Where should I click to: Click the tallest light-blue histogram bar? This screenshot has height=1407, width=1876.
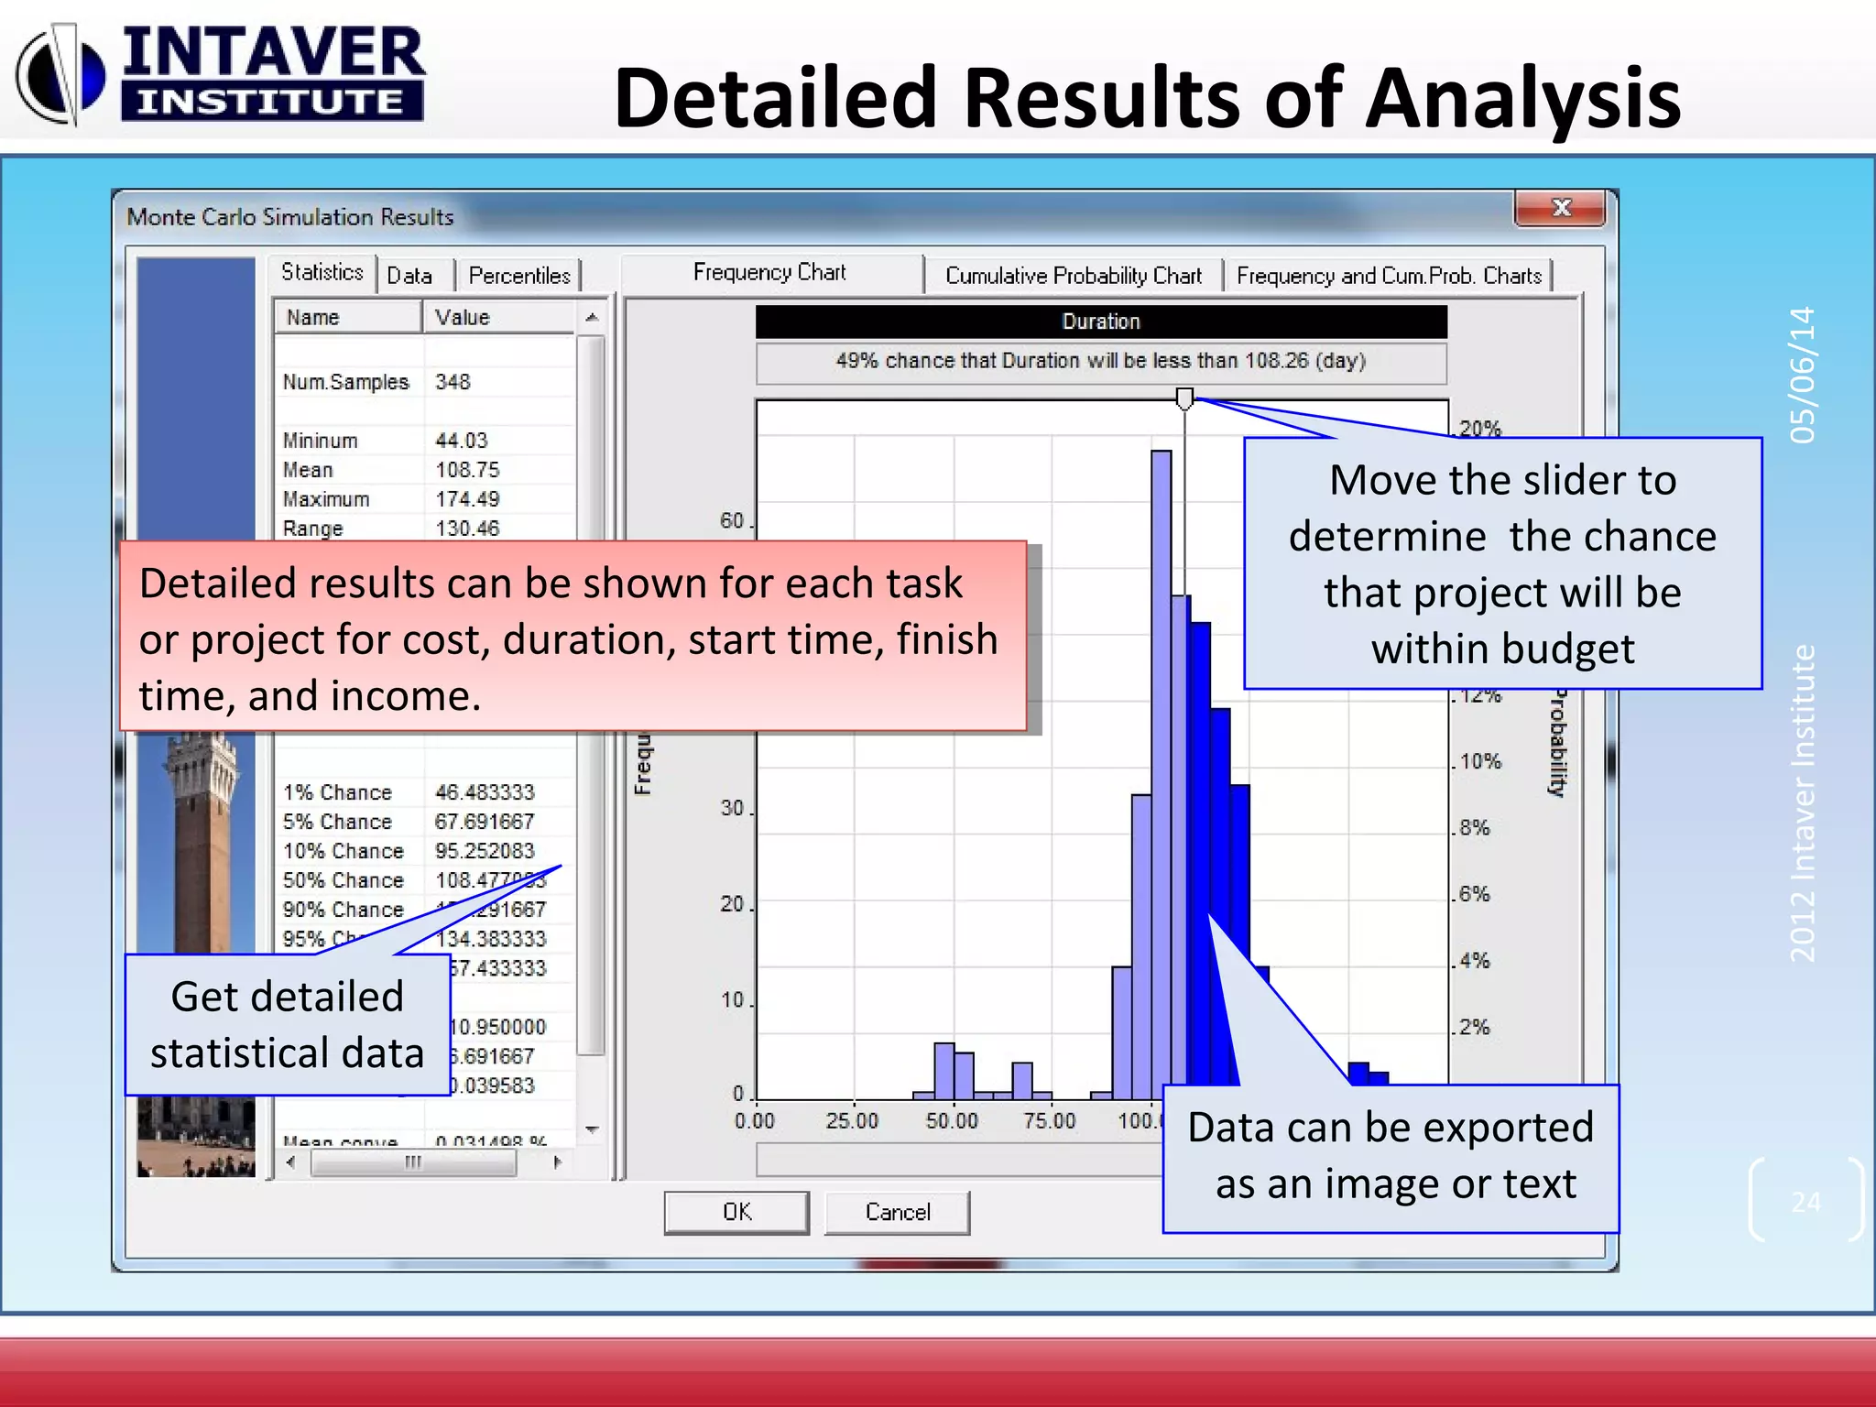1161,774
